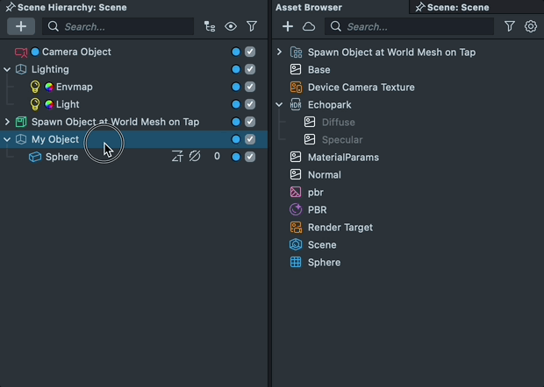Toggle the hierarchy tree view icon
544x387 pixels.
point(209,27)
